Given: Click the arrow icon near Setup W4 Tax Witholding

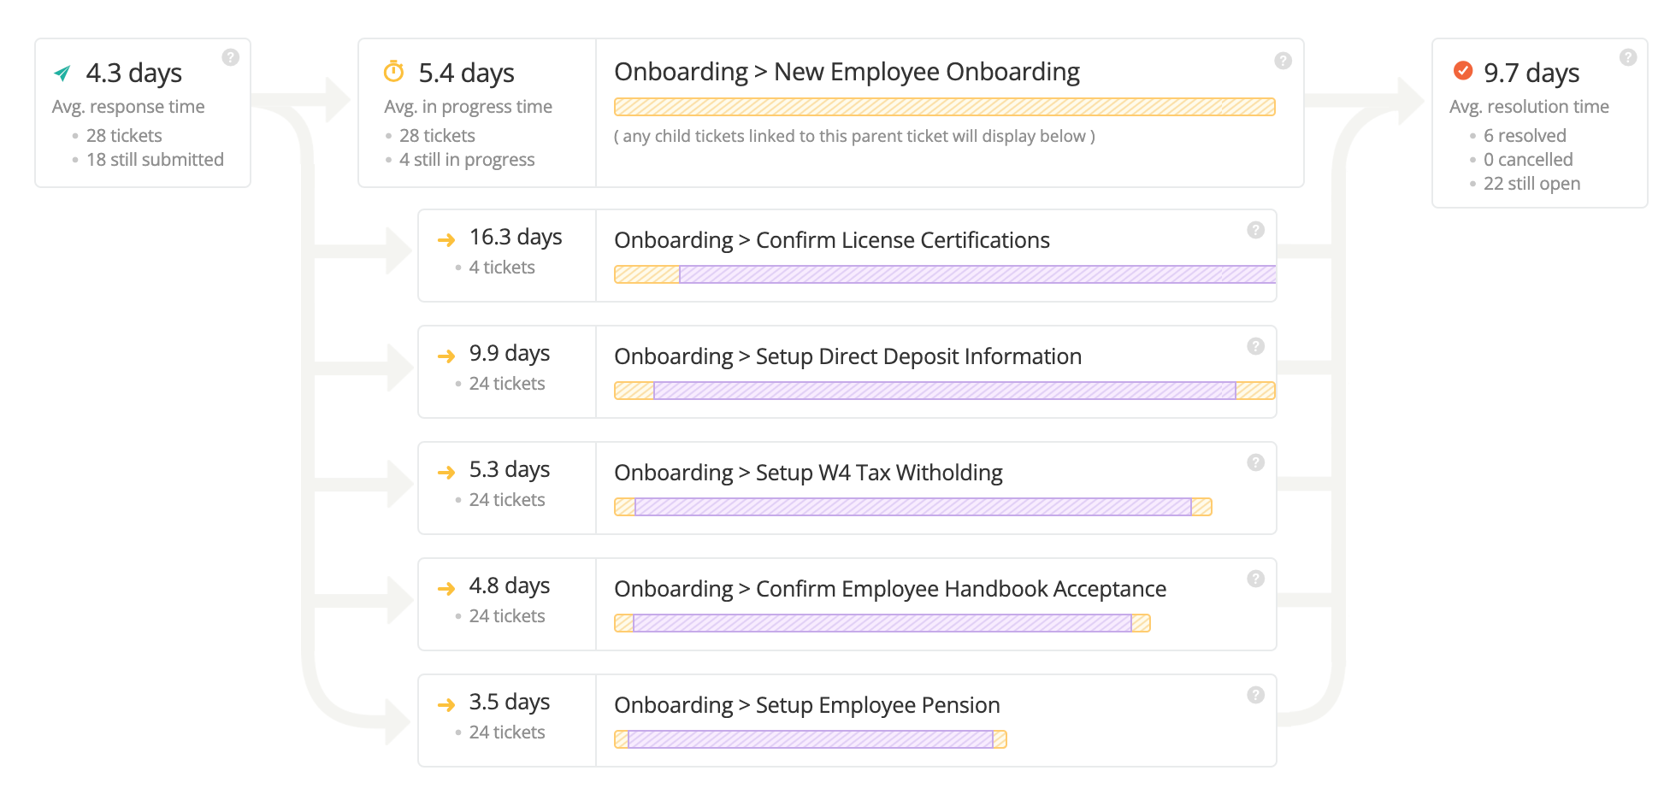Looking at the screenshot, I should 446,472.
